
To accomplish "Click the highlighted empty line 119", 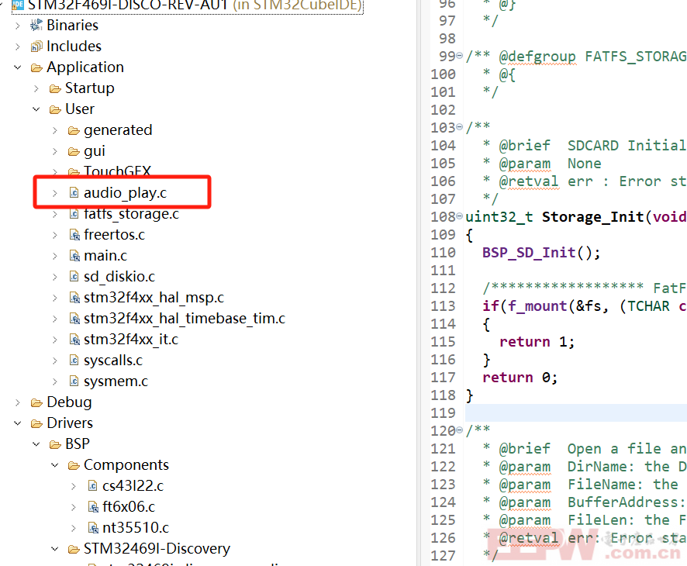I will 575,412.
